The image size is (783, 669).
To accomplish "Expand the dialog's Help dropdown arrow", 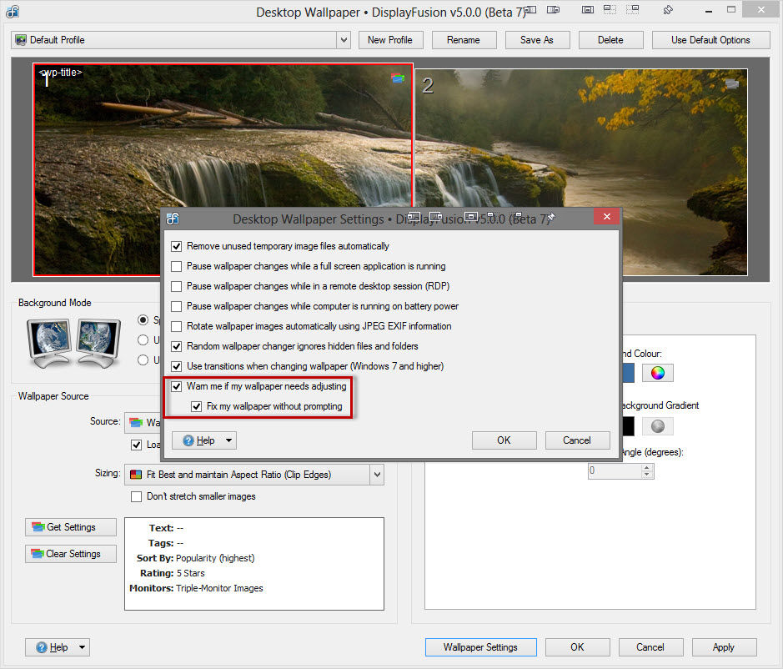I will [229, 440].
